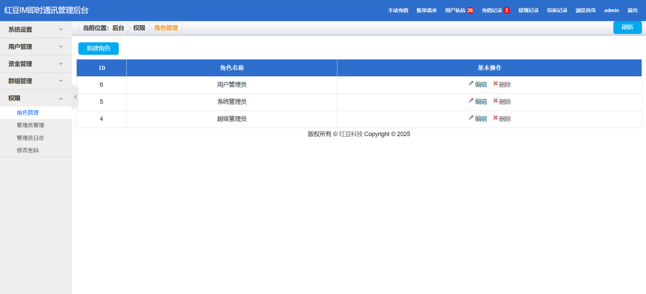This screenshot has height=294, width=646.
Task: Click the delete X icon for 超级管理员
Action: [x=495, y=118]
